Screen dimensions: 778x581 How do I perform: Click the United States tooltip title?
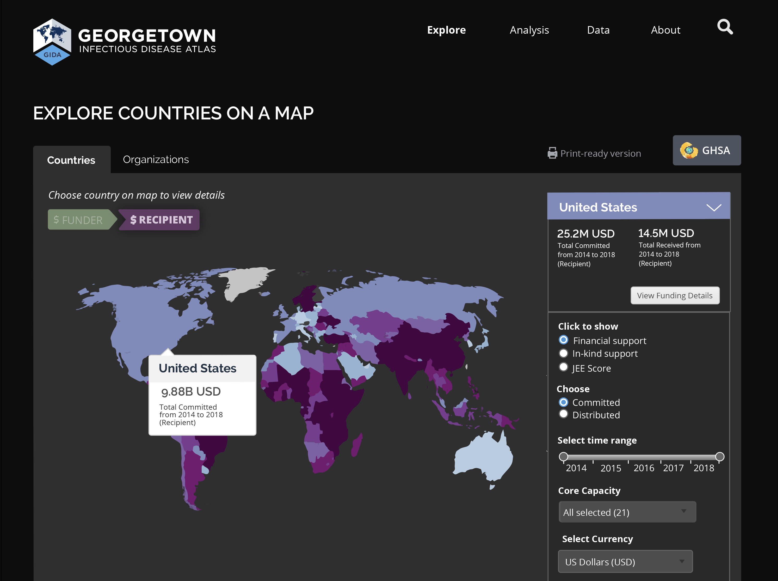point(197,368)
